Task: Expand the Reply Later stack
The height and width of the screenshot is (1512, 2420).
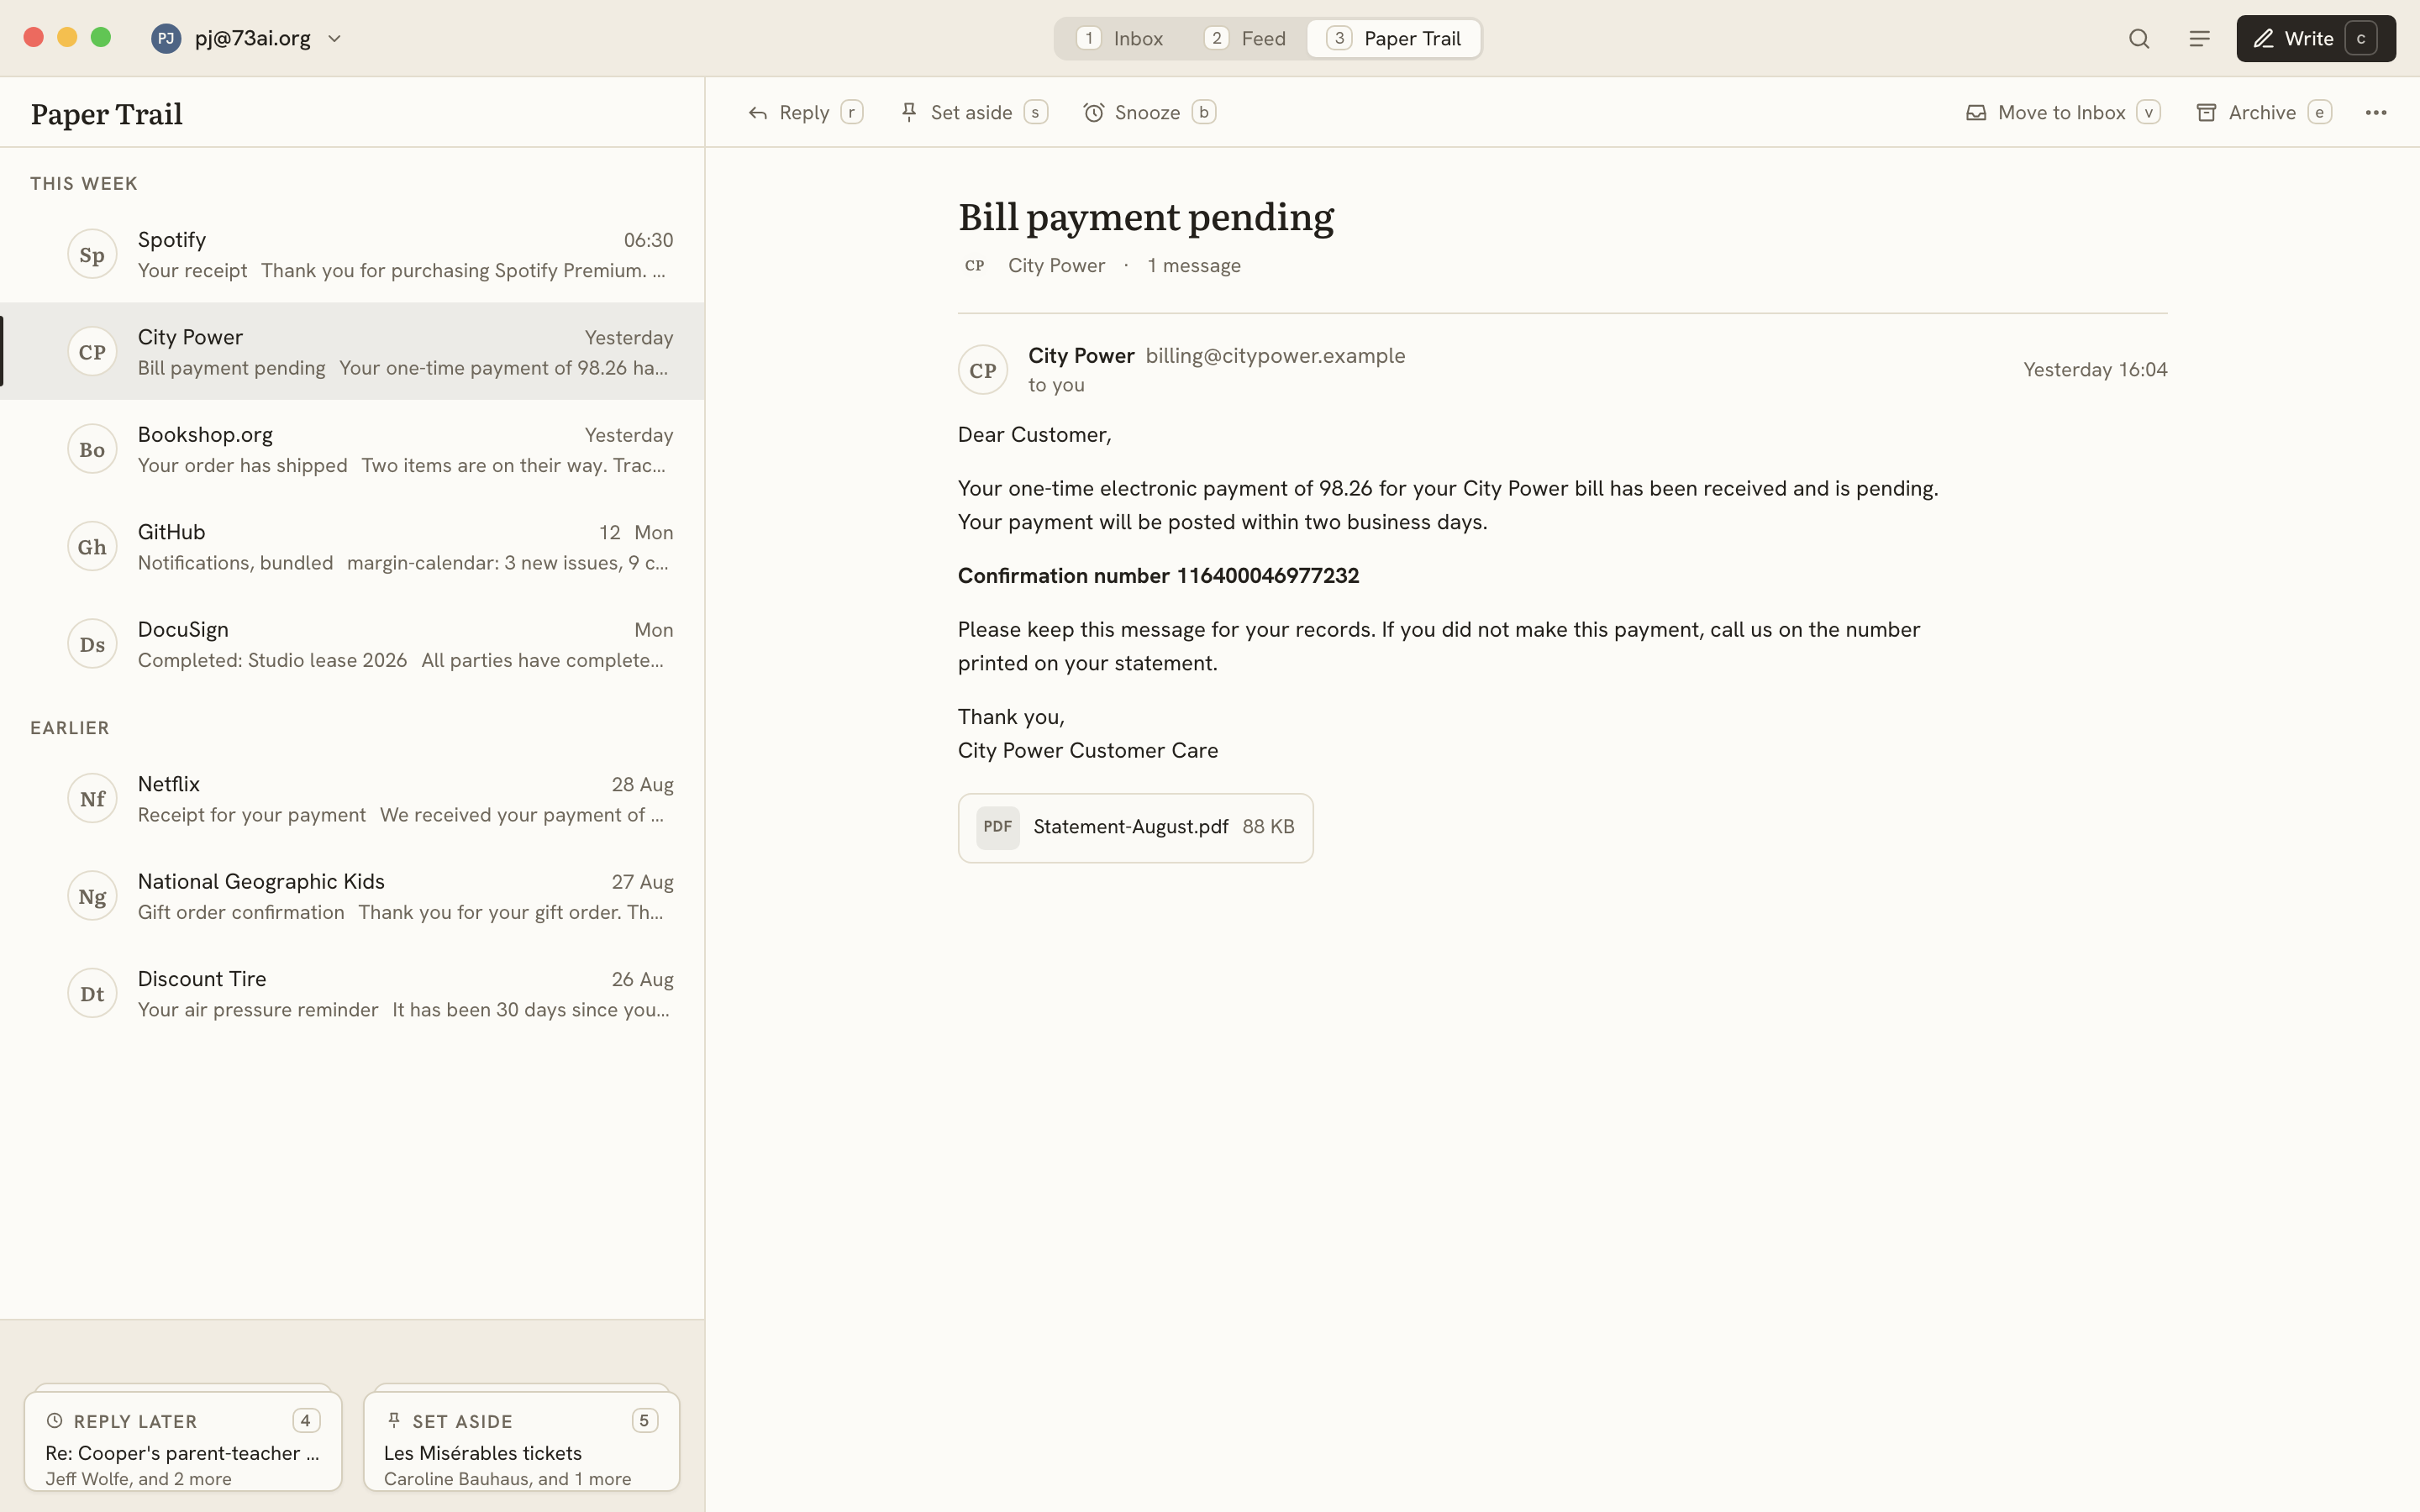Action: coord(183,1441)
